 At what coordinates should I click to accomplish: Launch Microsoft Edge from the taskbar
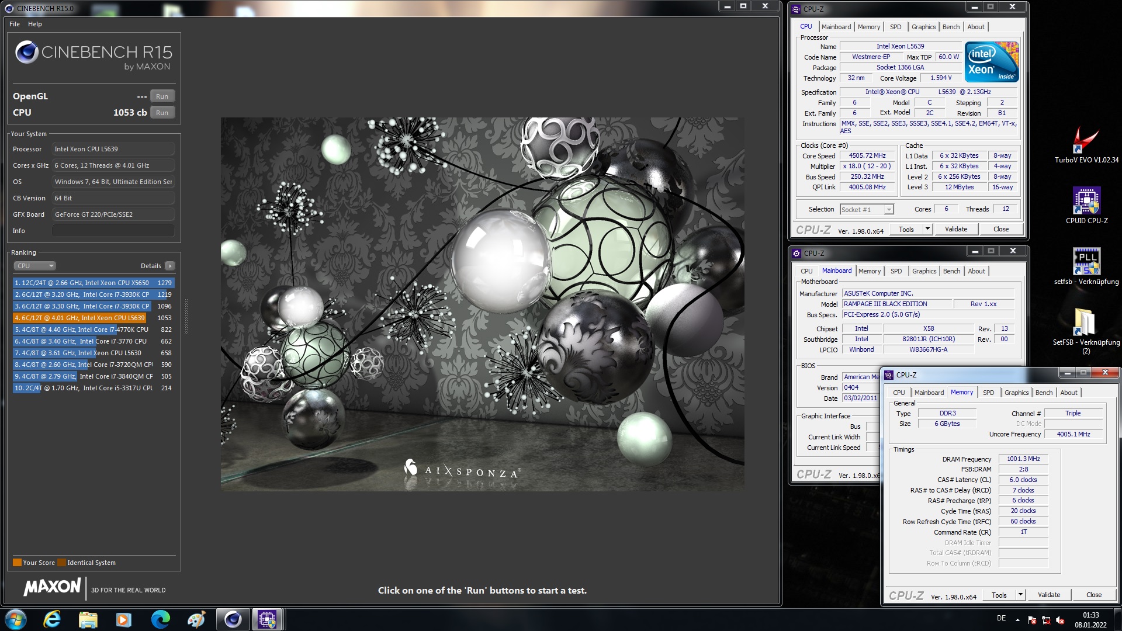[x=160, y=619]
